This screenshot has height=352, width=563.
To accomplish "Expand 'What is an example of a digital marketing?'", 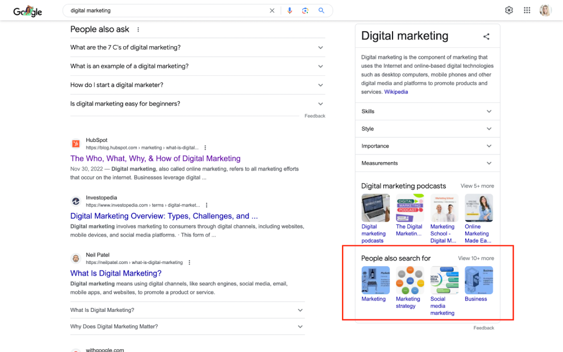I will pyautogui.click(x=198, y=66).
